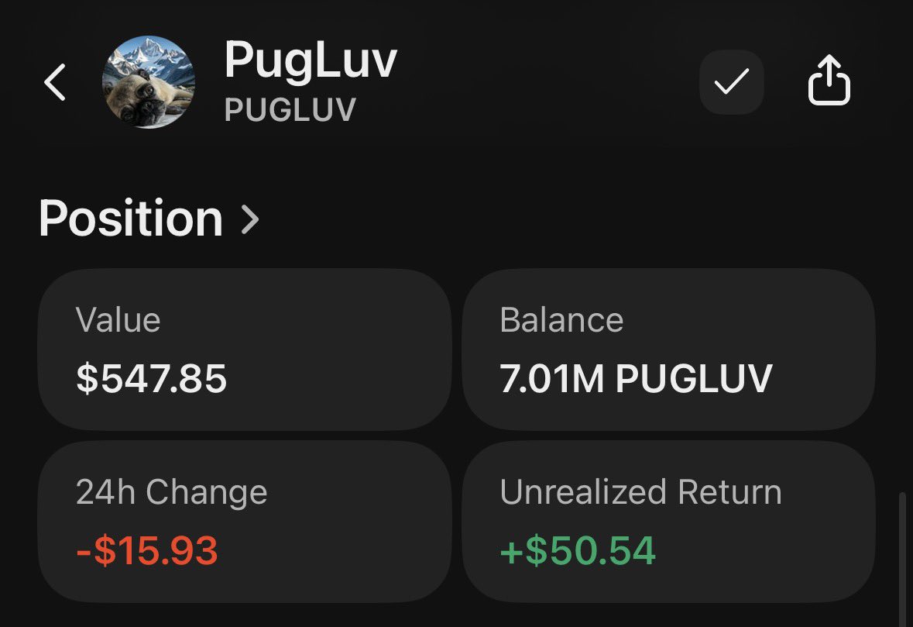Click the 24h Change label
Viewport: 913px width, 627px height.
171,492
